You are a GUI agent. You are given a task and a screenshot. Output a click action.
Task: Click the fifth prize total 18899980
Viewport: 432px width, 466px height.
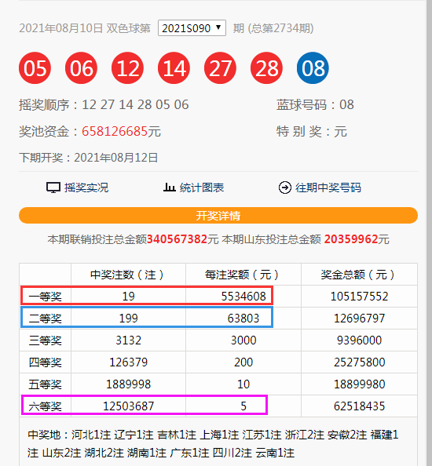point(359,384)
